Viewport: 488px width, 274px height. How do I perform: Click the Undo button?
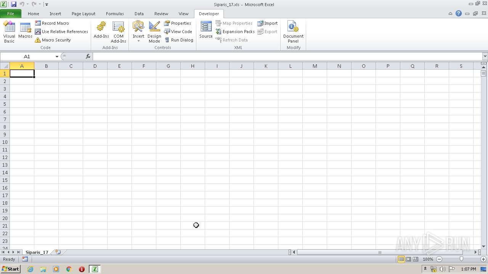tap(22, 4)
